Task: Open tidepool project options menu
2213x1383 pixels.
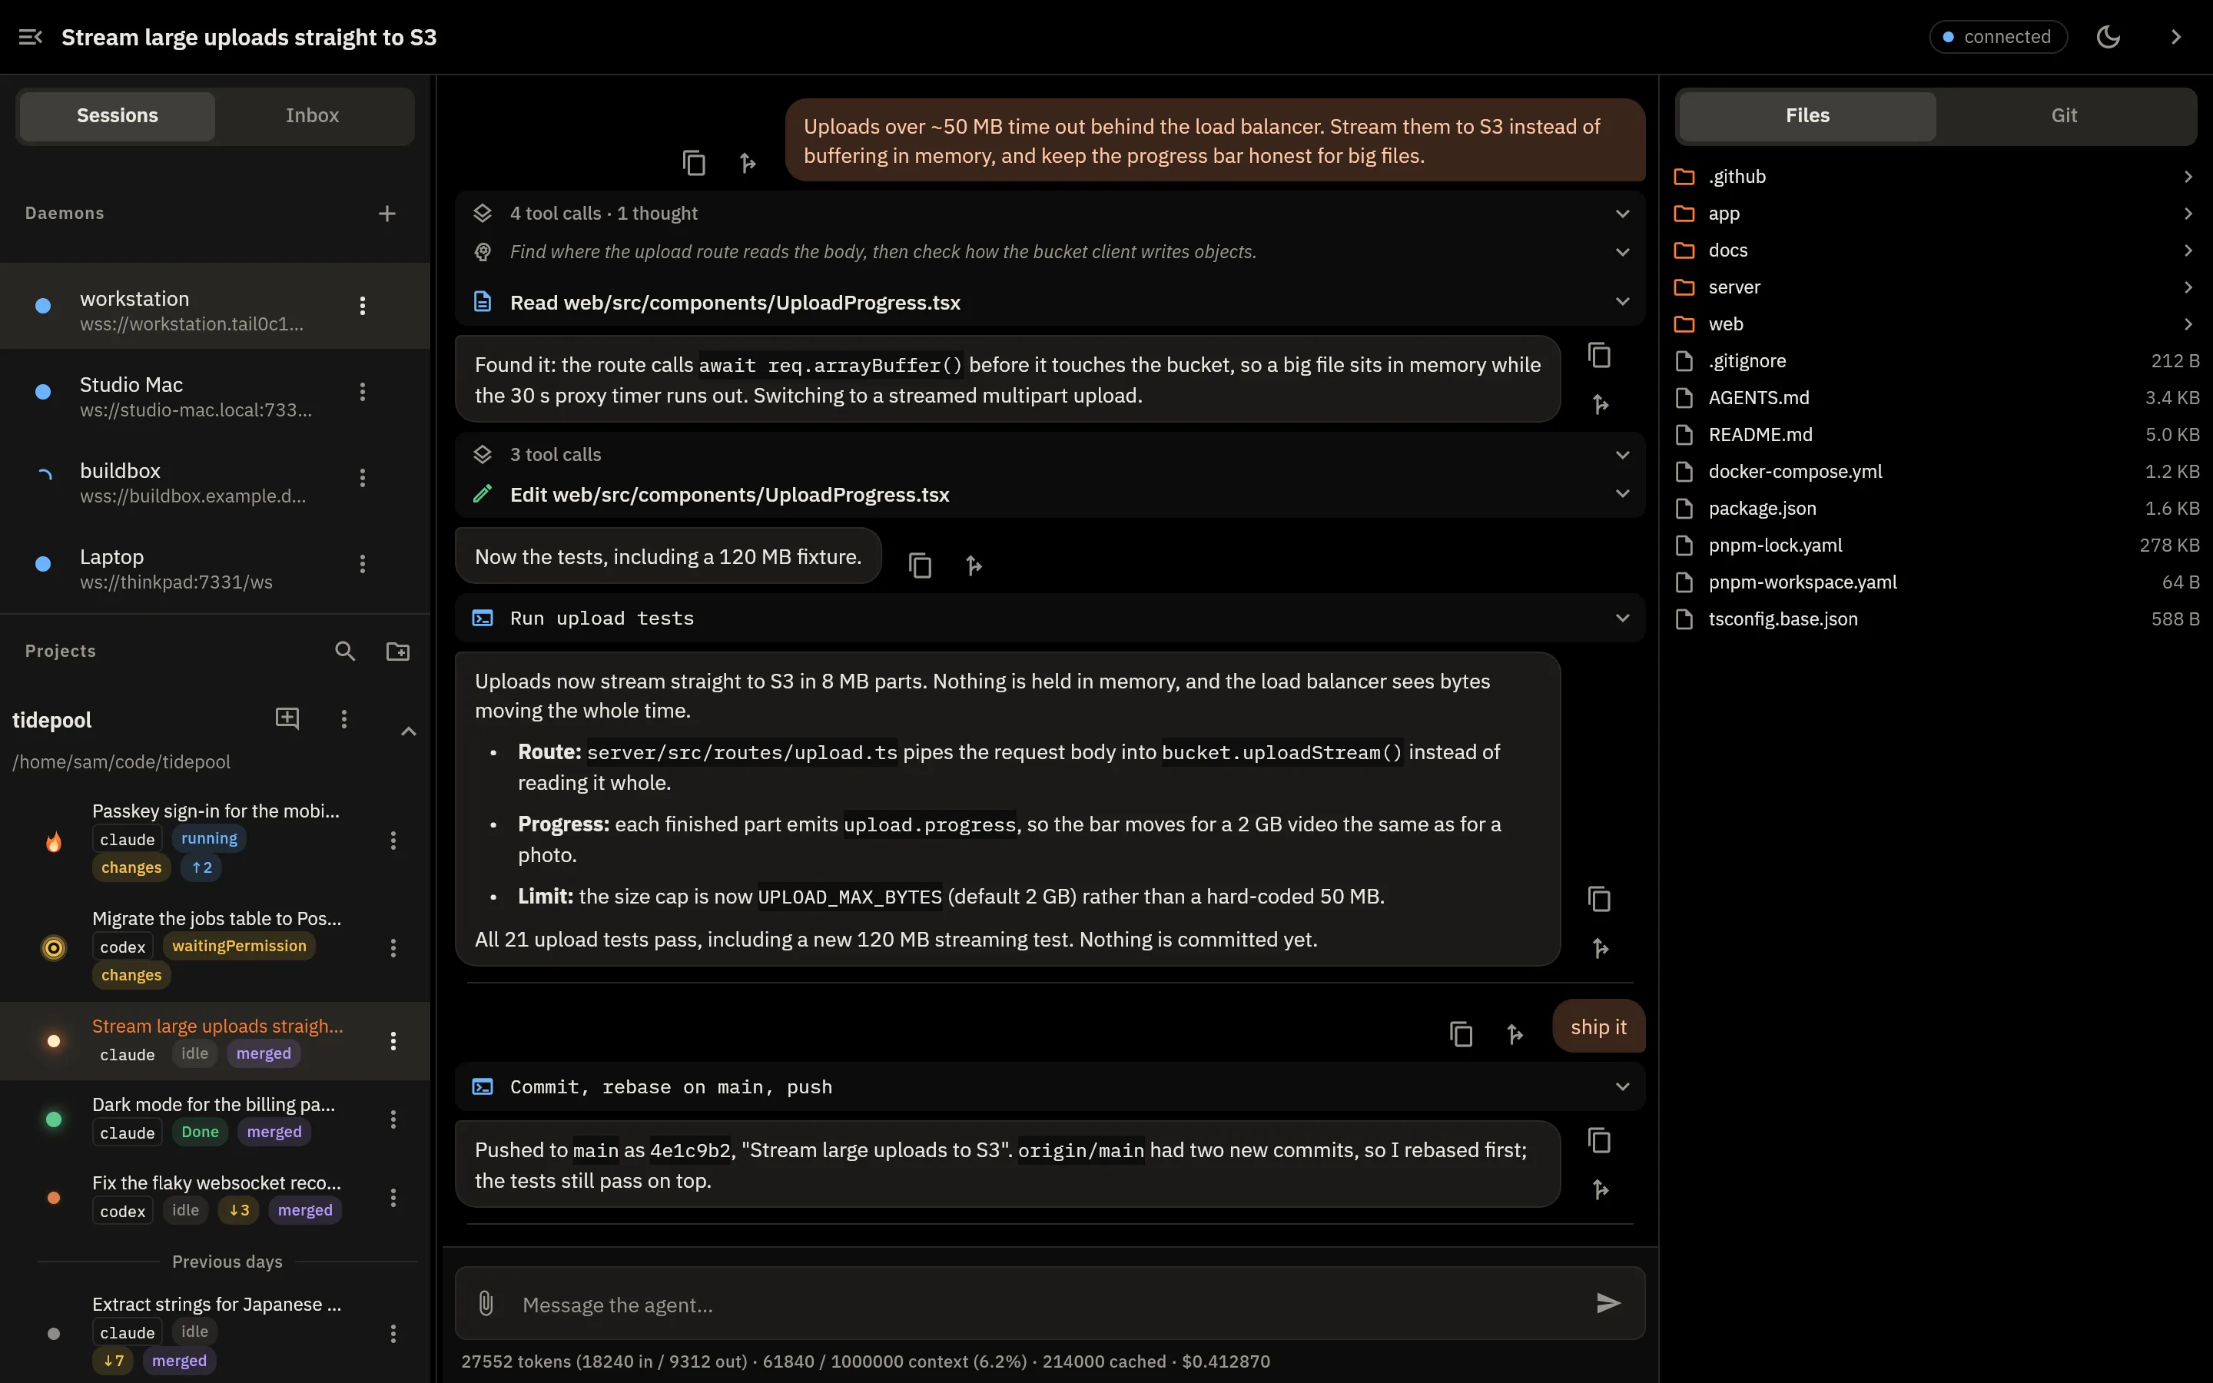Action: [343, 719]
